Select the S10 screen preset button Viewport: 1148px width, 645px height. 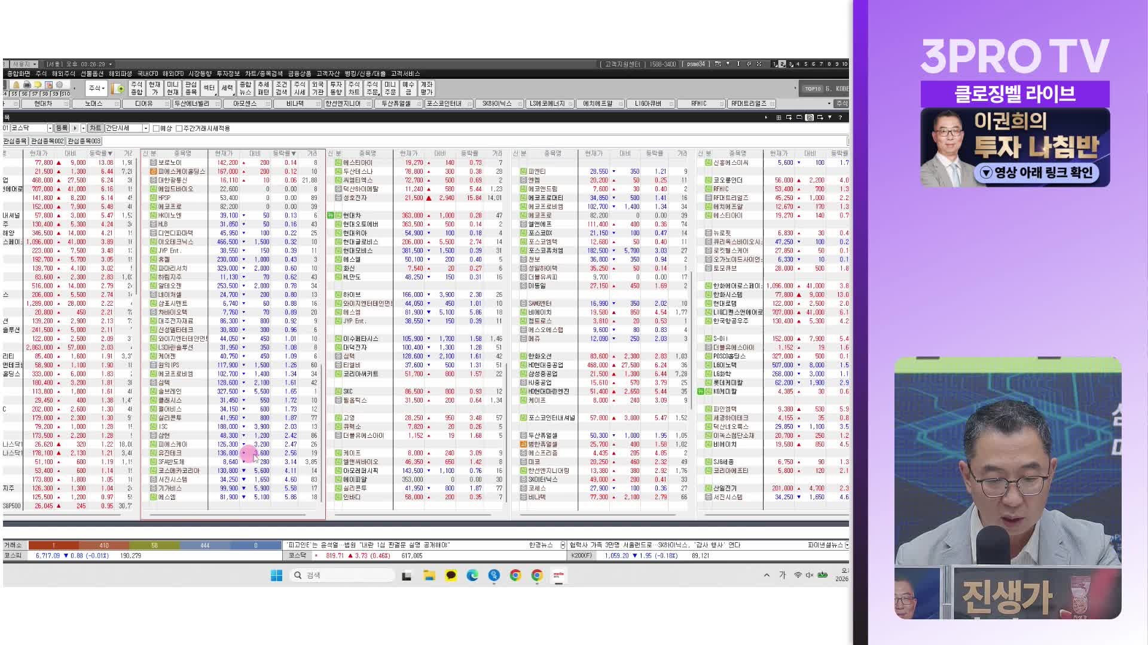pyautogui.click(x=65, y=94)
